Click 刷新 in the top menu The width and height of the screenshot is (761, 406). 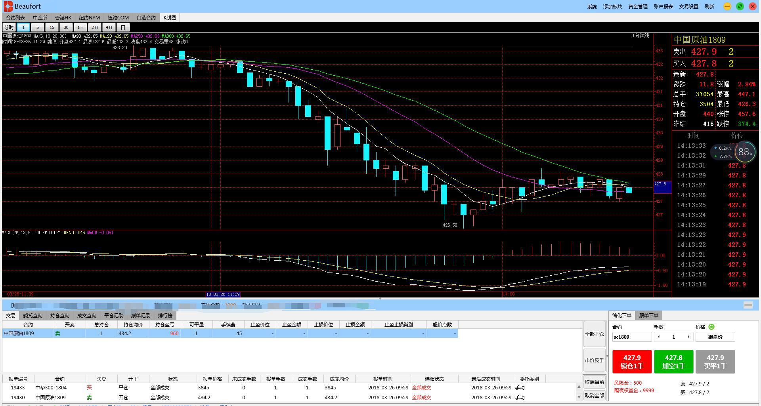709,6
